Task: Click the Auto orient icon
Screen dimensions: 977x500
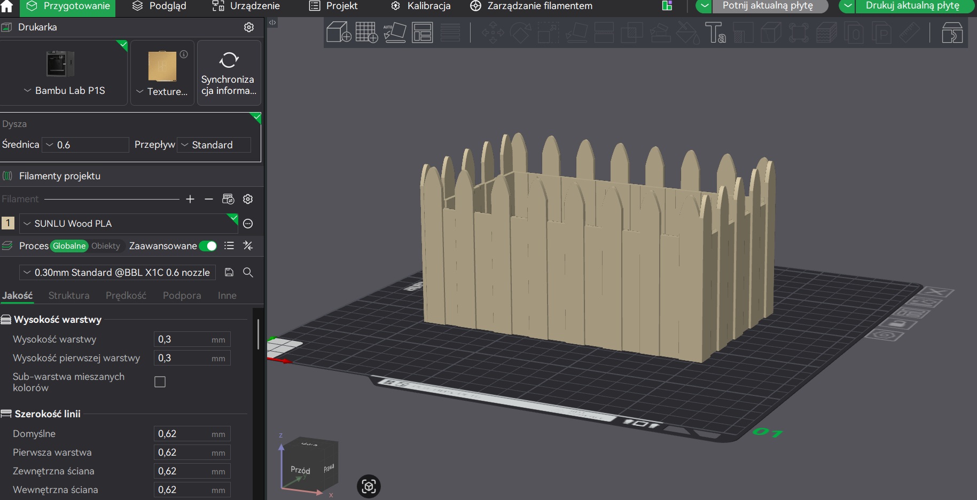Action: pyautogui.click(x=395, y=33)
